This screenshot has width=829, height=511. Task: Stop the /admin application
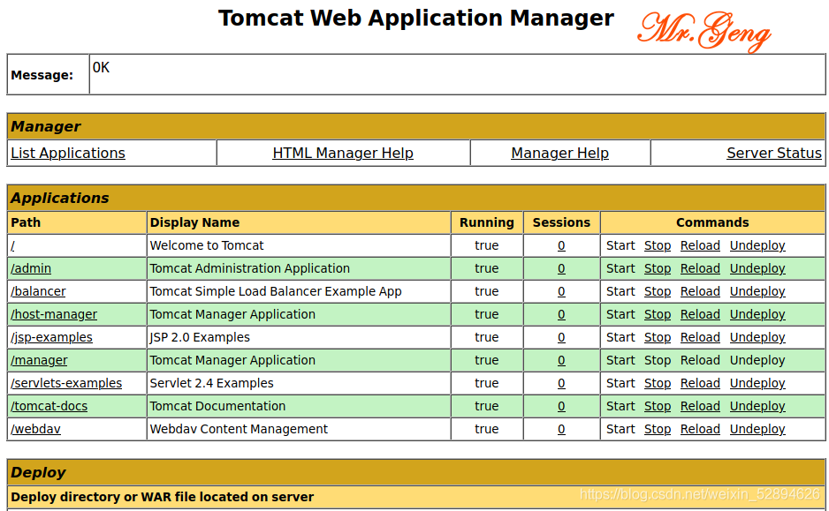(658, 268)
